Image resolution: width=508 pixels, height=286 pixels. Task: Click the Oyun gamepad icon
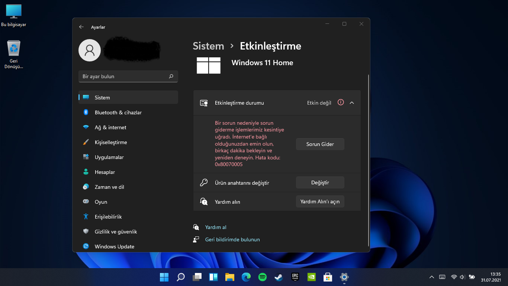(86, 202)
